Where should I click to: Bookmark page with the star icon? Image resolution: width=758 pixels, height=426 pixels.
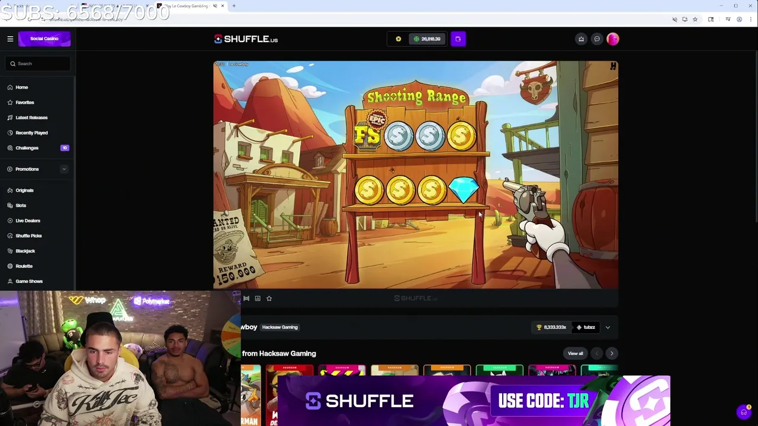click(x=695, y=20)
